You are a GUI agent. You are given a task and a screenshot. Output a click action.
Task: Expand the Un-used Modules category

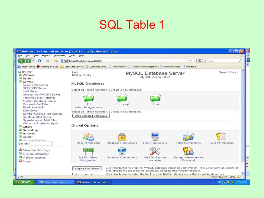(20, 140)
